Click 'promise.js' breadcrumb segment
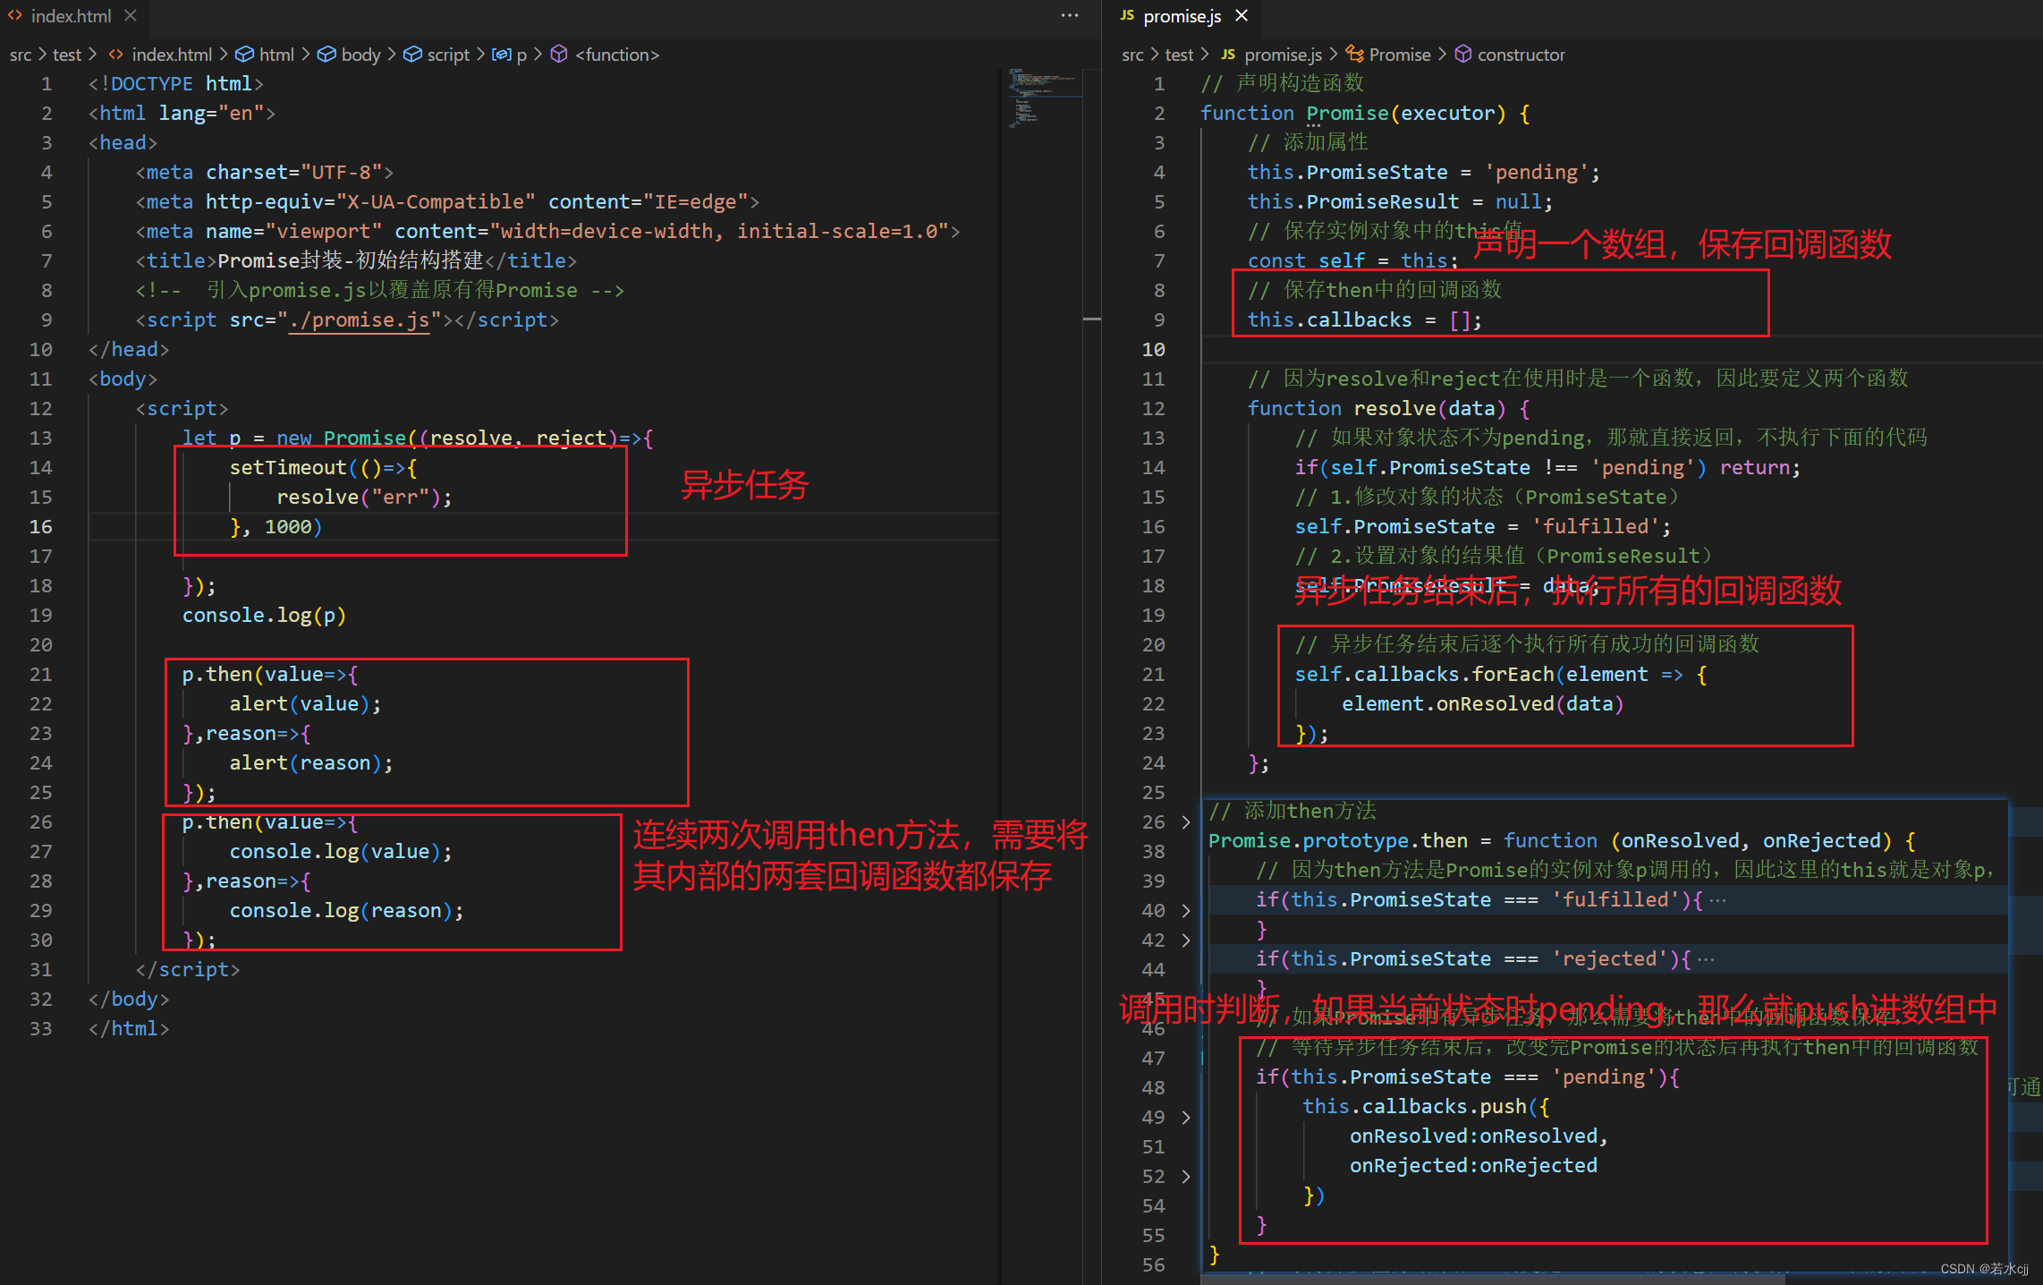Viewport: 2043px width, 1285px height. (x=1283, y=55)
